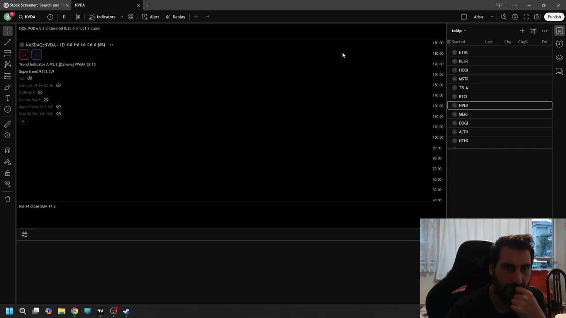
Task: Open the quick search icon
Action: click(504, 17)
